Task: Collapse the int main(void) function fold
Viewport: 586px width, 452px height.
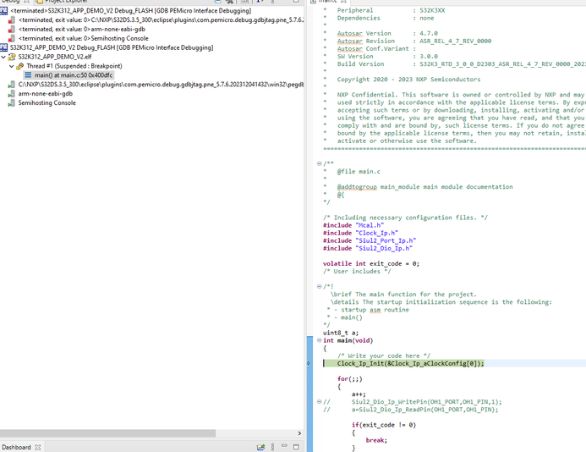Action: (319, 340)
